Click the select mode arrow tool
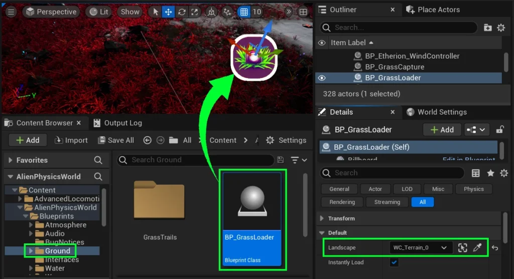The width and height of the screenshot is (514, 279). click(x=156, y=12)
